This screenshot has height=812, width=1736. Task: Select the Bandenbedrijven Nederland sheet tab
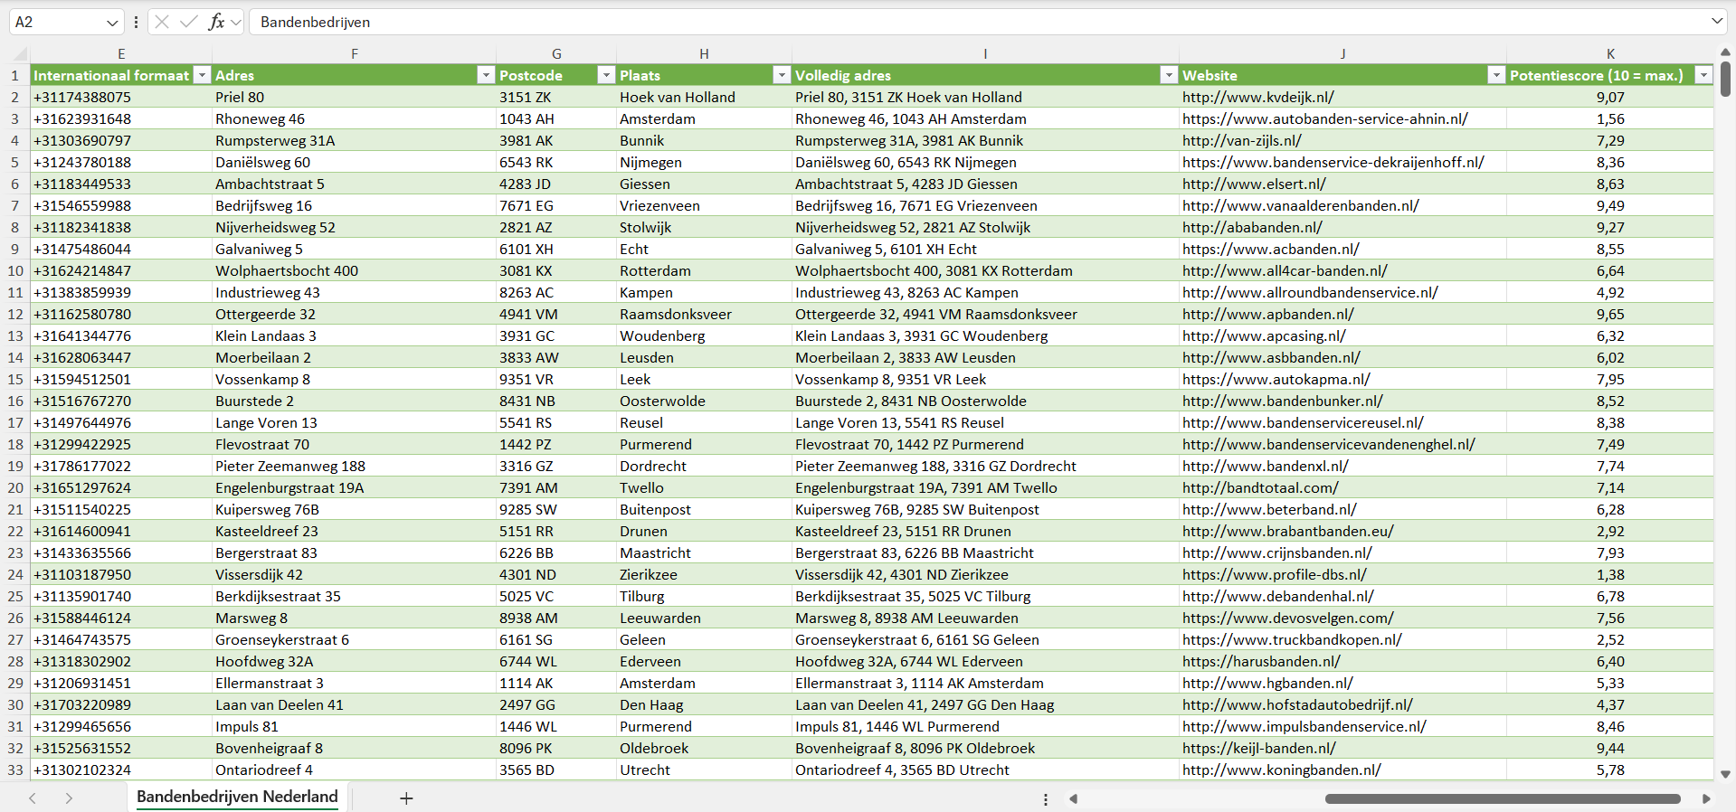[x=237, y=797]
